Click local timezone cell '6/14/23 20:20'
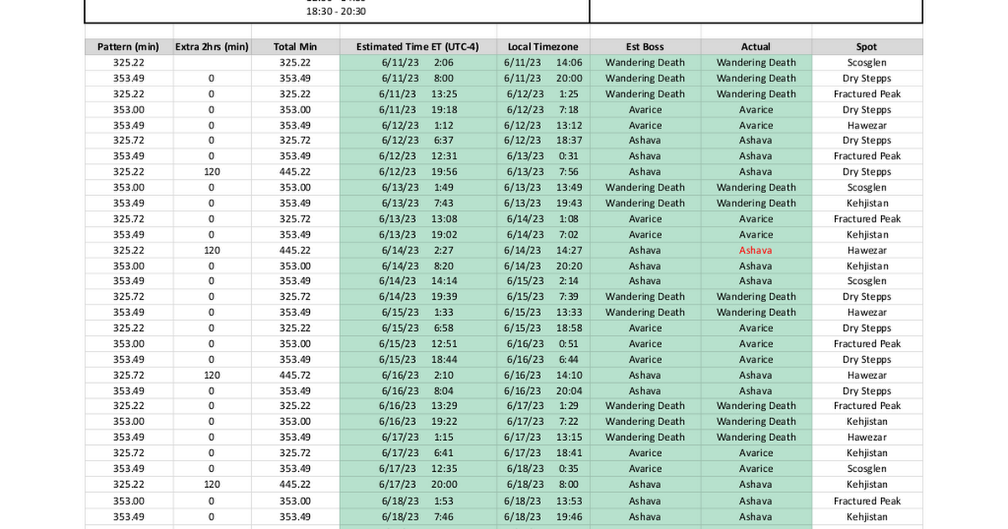The width and height of the screenshot is (1008, 529). tap(543, 265)
